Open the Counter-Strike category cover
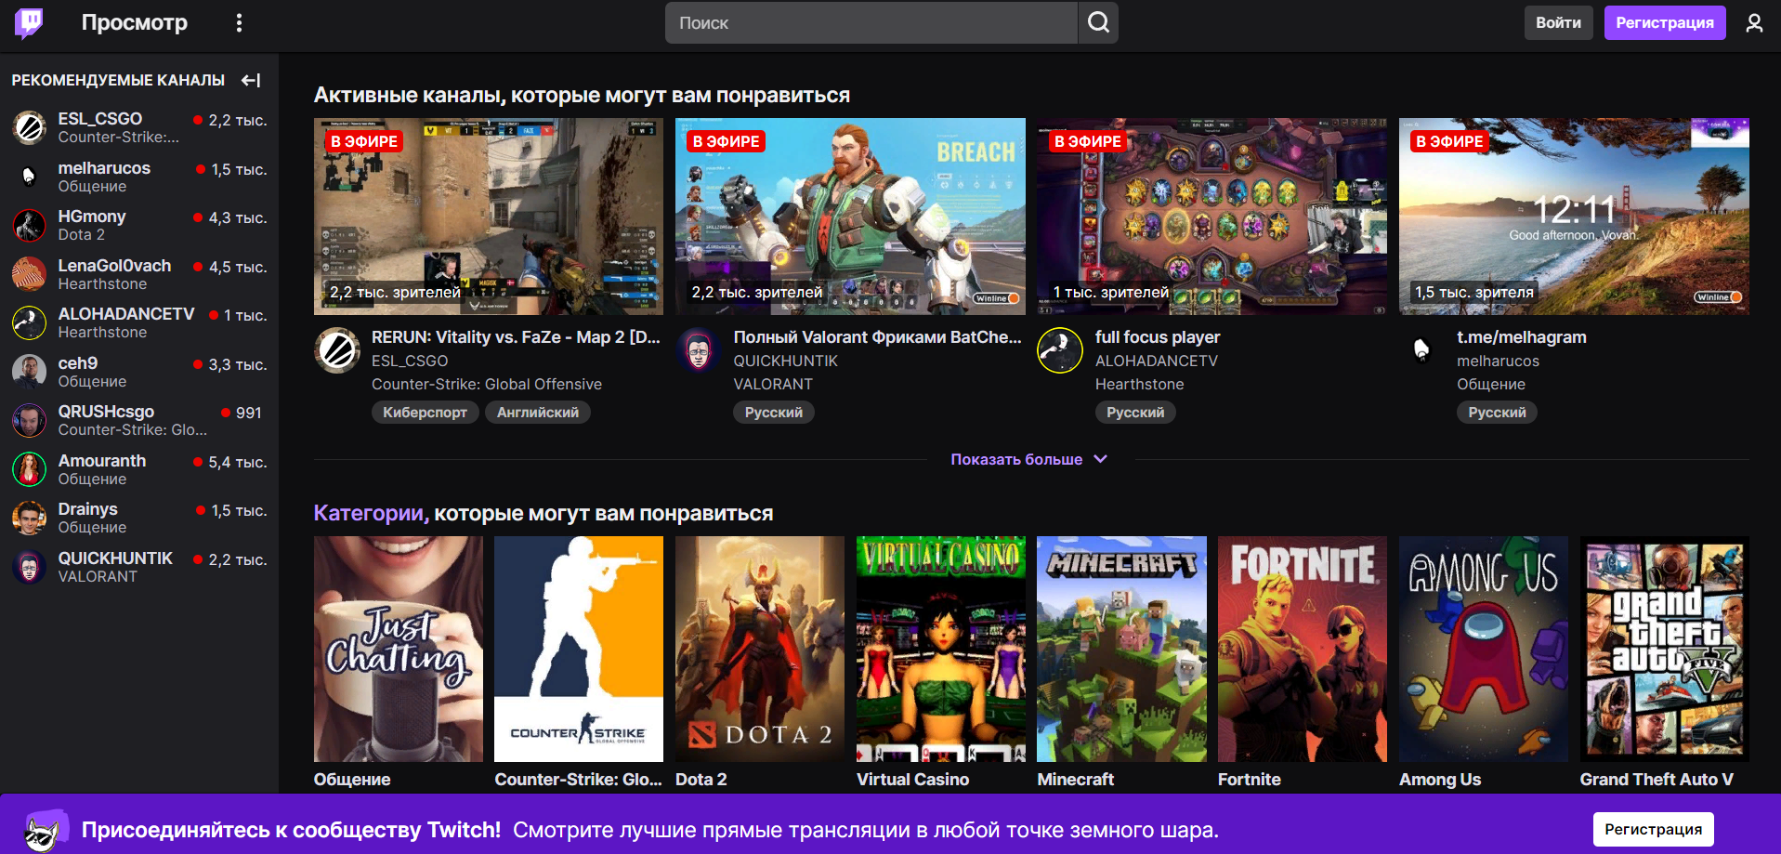Viewport: 1781px width, 854px height. click(579, 649)
